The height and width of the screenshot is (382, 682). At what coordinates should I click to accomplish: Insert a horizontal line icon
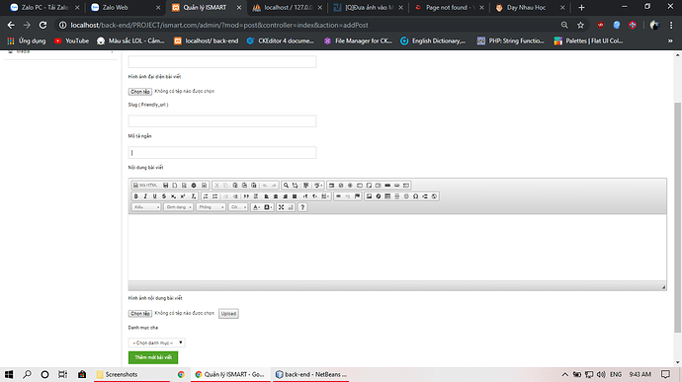pyautogui.click(x=396, y=196)
